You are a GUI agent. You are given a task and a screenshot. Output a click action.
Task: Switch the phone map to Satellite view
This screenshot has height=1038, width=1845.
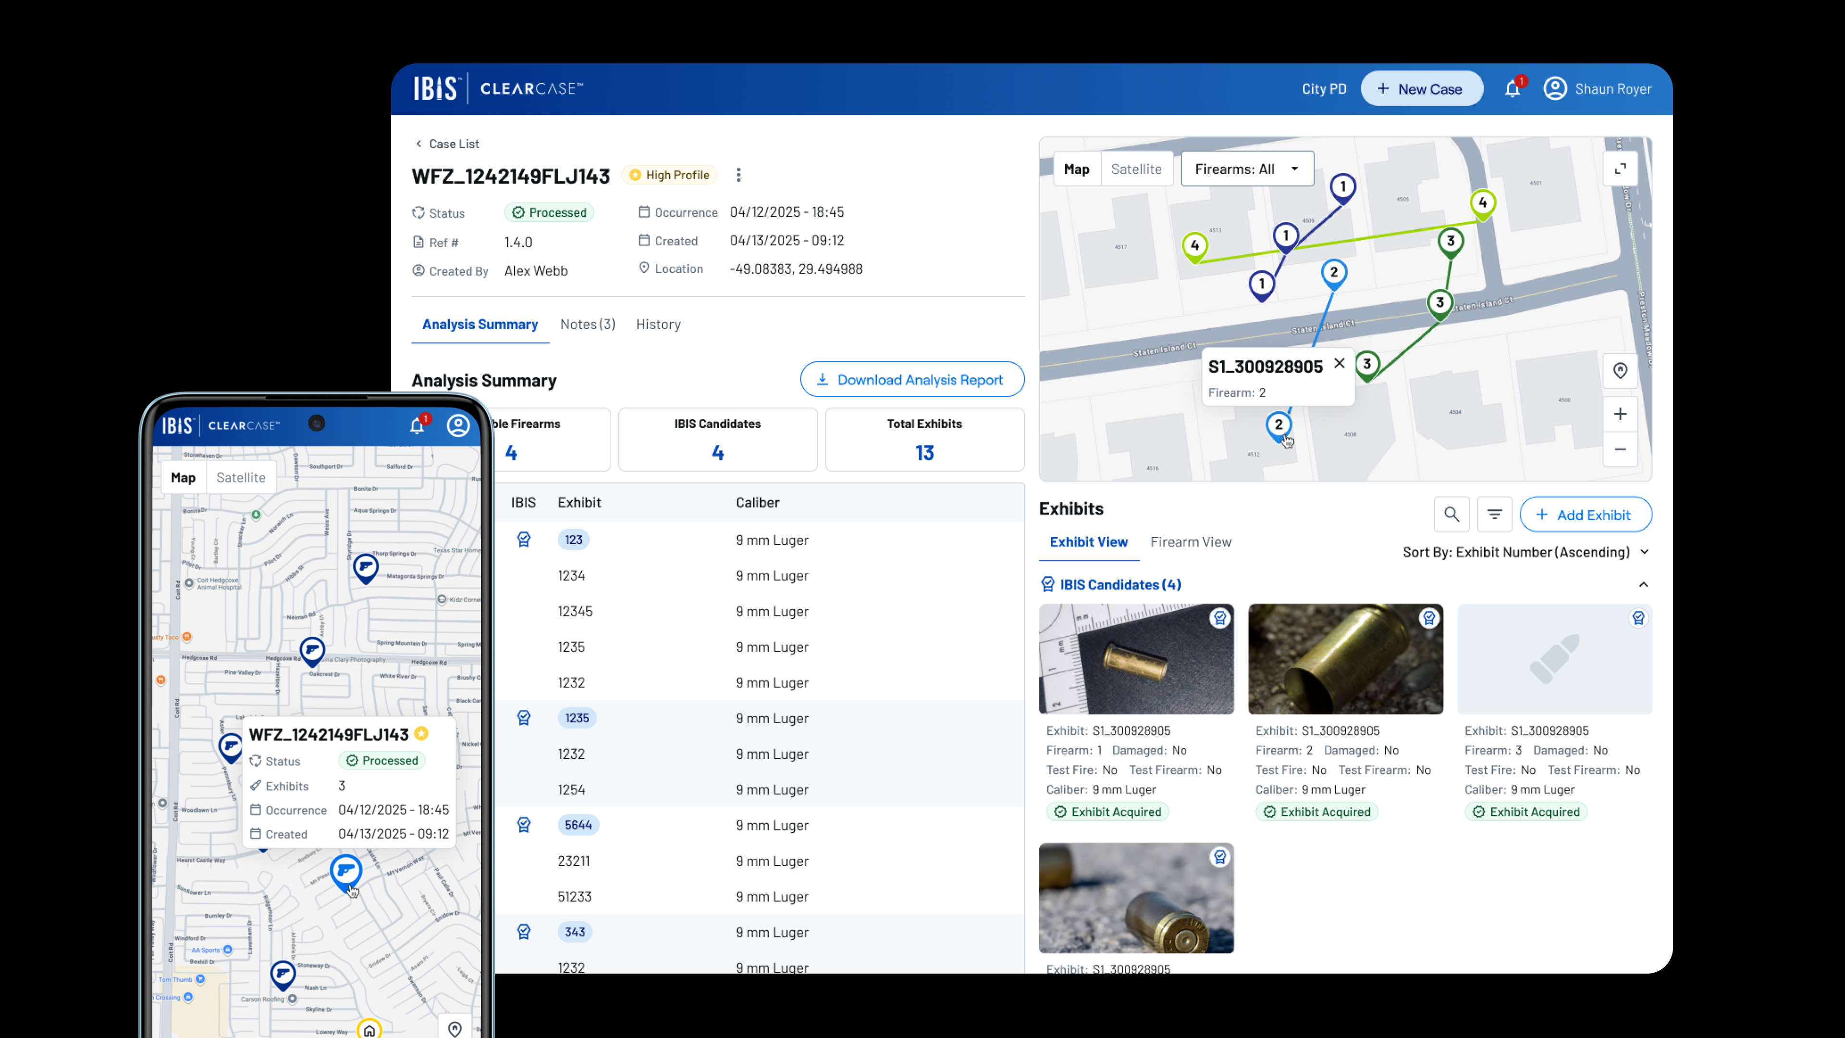(x=241, y=477)
